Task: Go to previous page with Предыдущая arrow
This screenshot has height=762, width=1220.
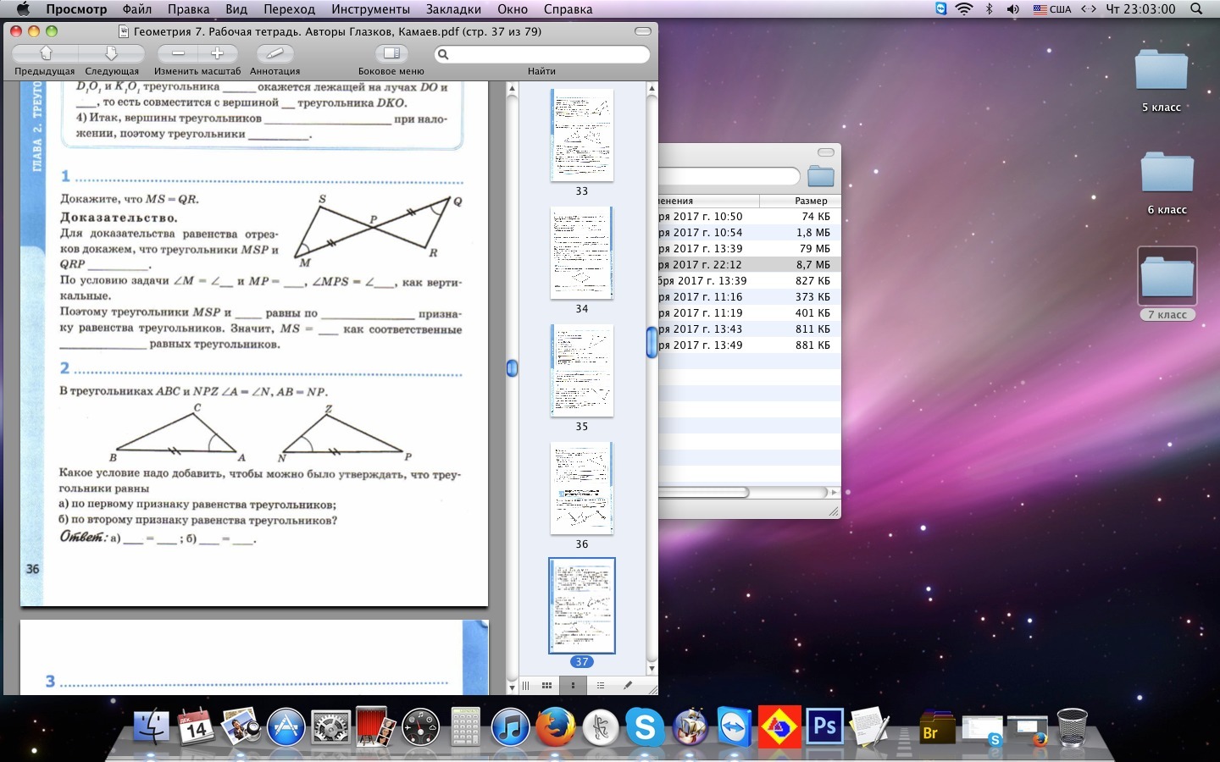Action: (x=46, y=53)
